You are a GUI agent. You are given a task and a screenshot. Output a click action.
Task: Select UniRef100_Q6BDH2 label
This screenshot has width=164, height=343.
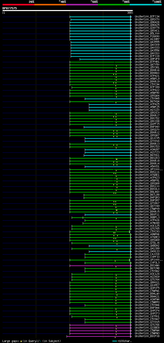click(x=147, y=246)
